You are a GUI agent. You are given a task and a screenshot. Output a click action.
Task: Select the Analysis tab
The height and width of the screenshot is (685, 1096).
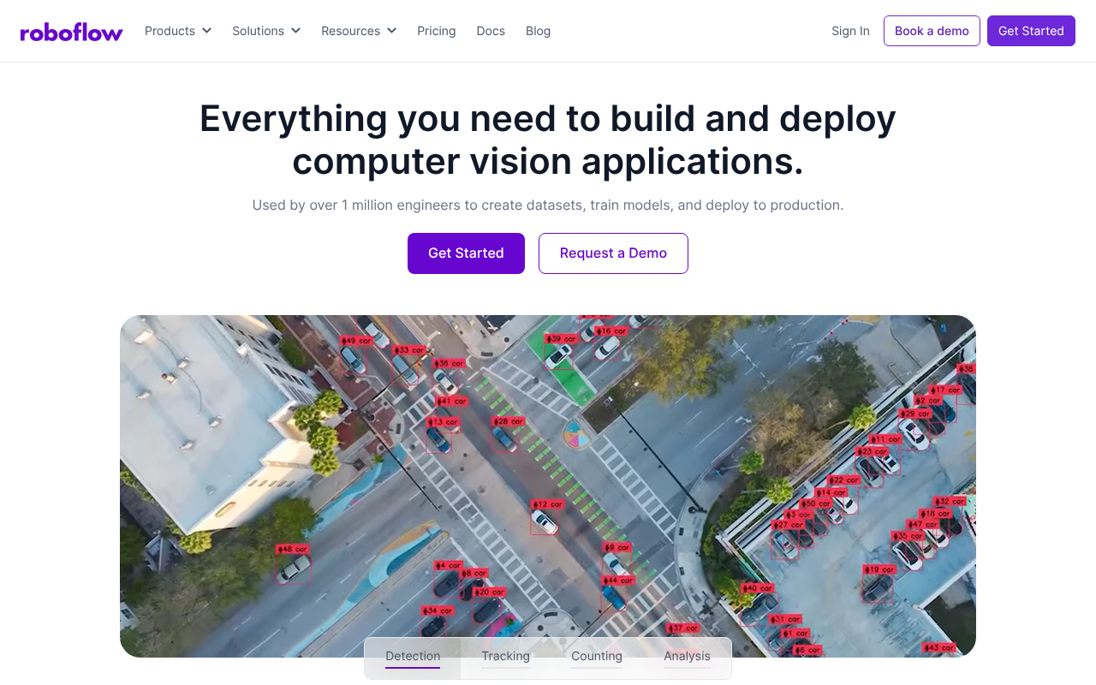point(687,656)
